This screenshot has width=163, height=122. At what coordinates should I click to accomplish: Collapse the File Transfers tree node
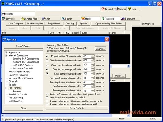(6, 88)
